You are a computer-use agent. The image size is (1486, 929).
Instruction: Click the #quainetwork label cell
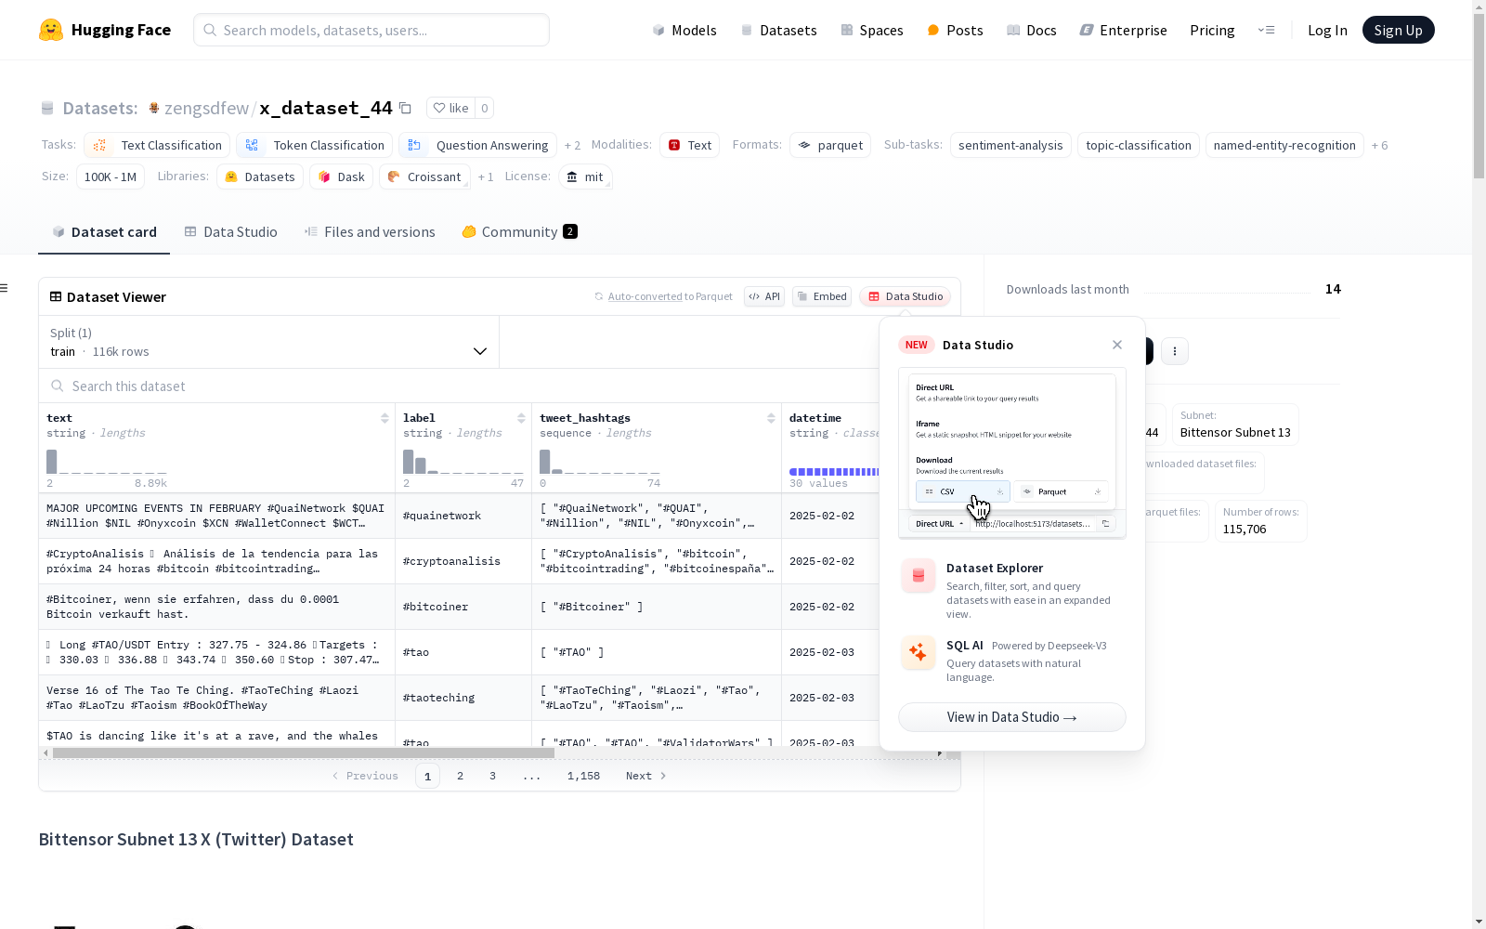(x=463, y=516)
